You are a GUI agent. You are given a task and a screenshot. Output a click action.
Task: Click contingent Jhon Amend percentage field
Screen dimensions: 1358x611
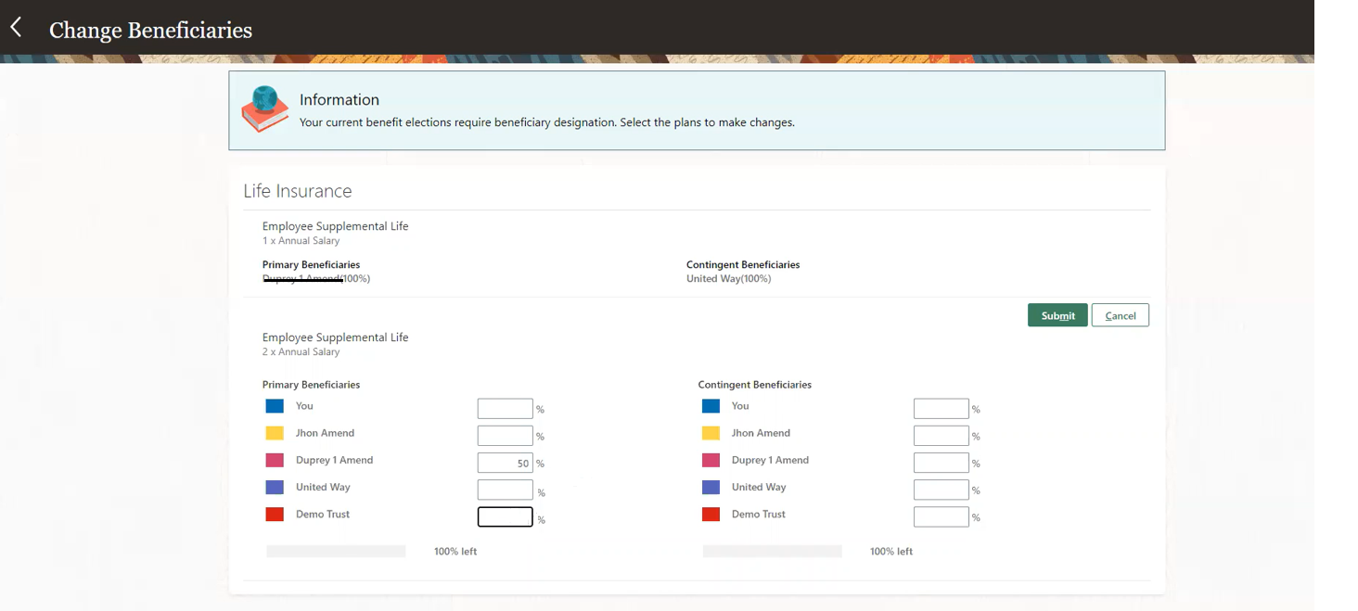point(942,436)
